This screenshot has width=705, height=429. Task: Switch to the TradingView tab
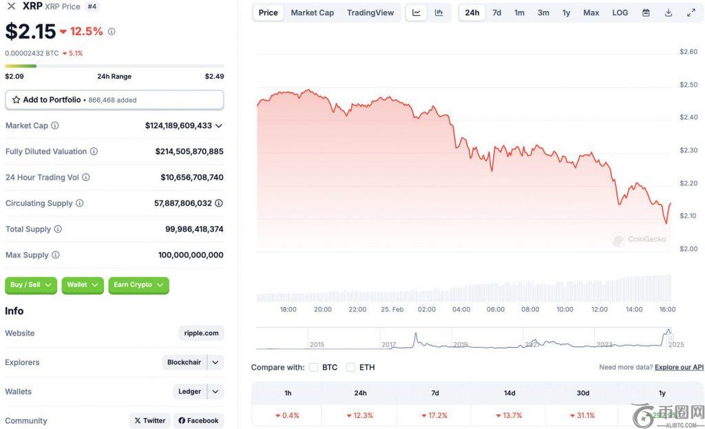370,13
